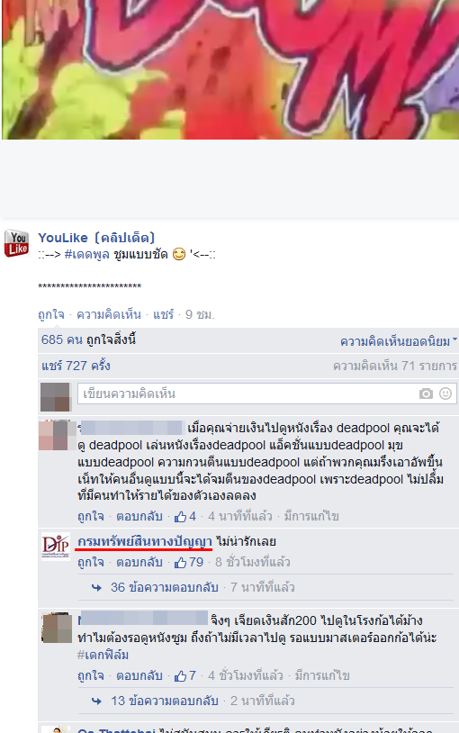This screenshot has height=733, width=459.
Task: Open the 685 คน likes list
Action: [x=62, y=339]
